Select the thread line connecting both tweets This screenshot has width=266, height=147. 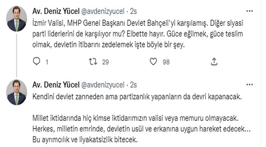17,56
